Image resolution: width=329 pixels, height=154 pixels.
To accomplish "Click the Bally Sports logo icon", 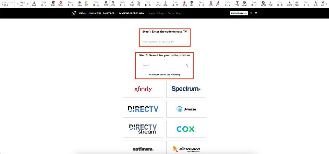I will click(x=74, y=13).
